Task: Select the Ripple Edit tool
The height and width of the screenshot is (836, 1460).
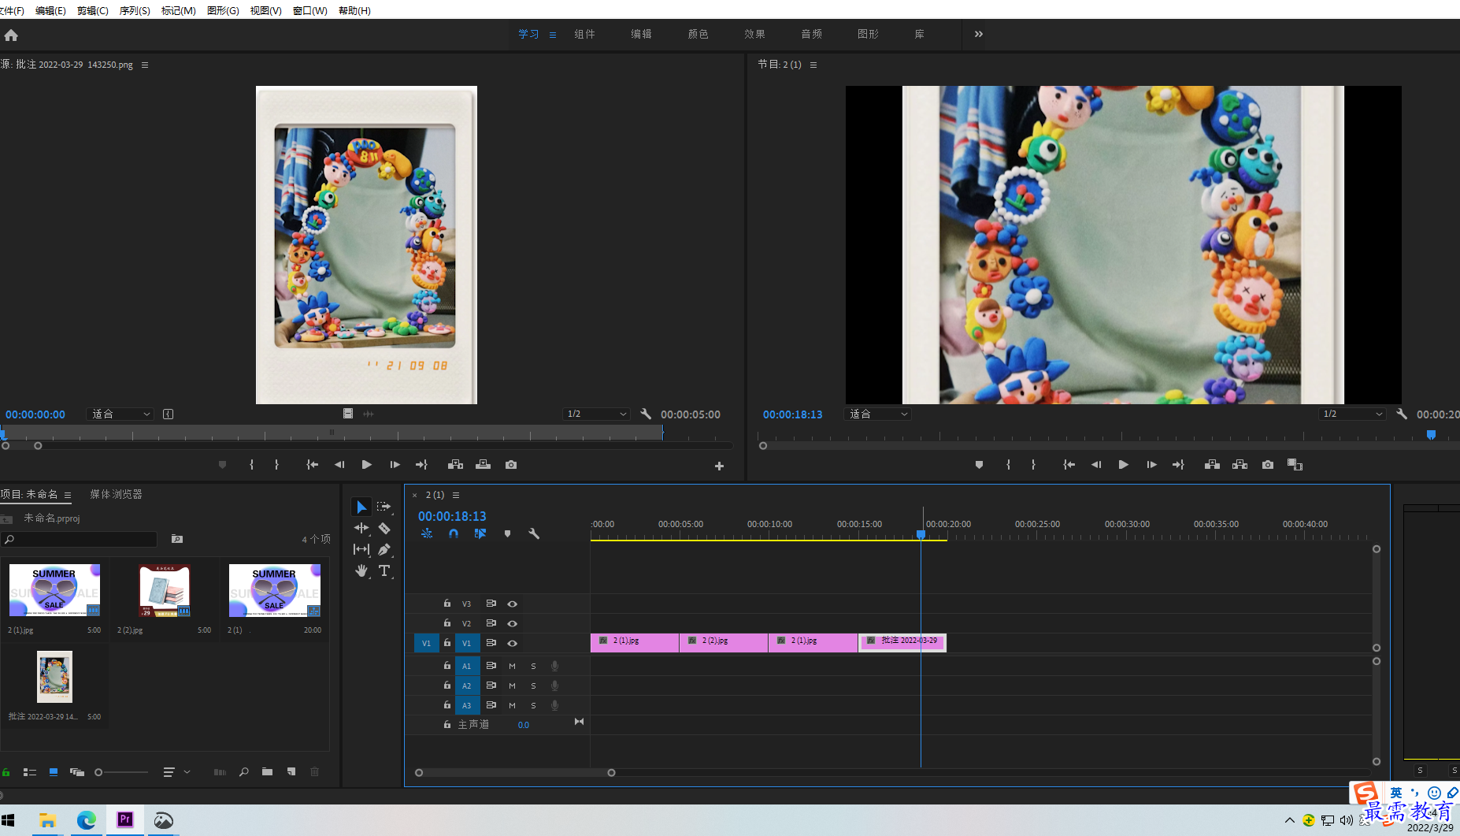Action: click(361, 528)
